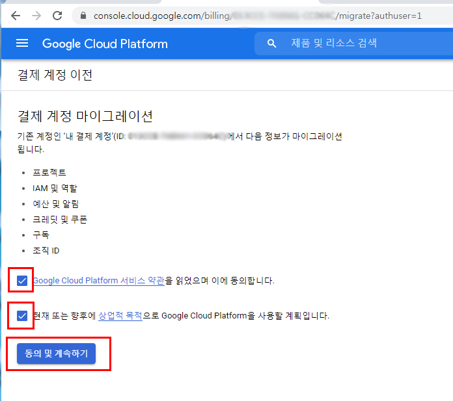Go forward with the browser forward arrow
Screen dimensions: 453x401
(x=36, y=16)
